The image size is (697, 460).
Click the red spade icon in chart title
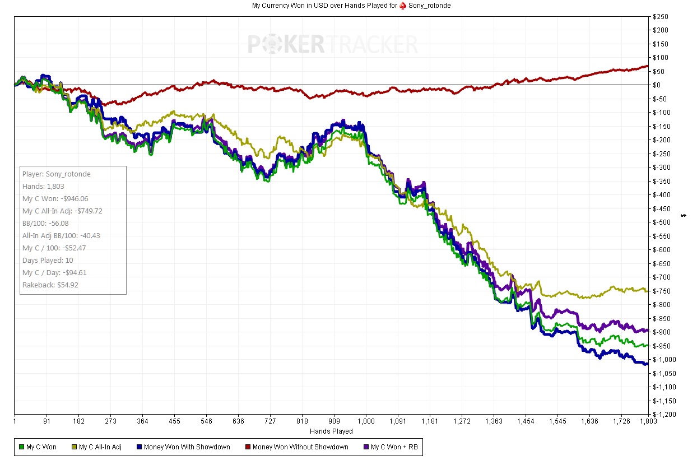[402, 6]
